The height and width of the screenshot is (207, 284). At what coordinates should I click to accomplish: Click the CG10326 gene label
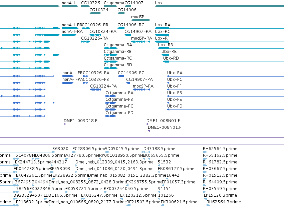(90, 3)
